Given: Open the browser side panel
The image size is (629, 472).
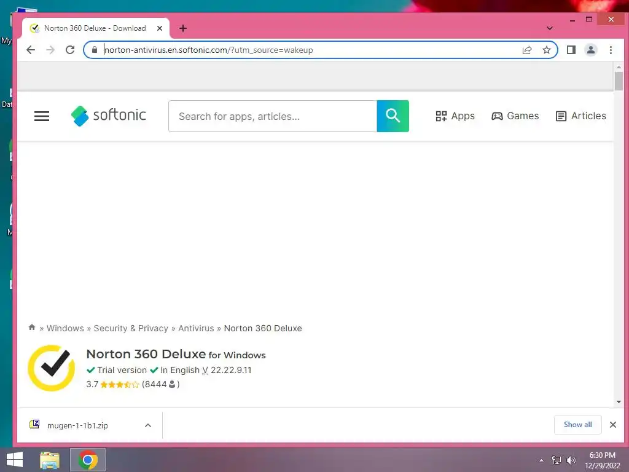Looking at the screenshot, I should [x=571, y=50].
